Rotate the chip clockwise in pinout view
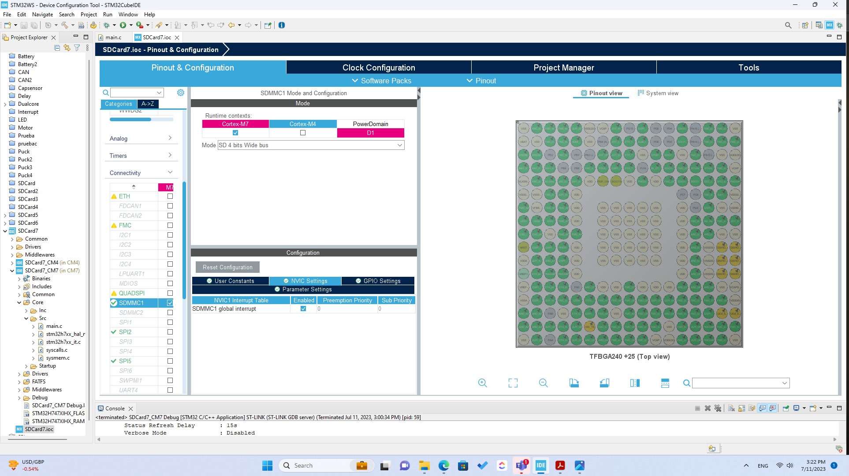 pos(574,383)
